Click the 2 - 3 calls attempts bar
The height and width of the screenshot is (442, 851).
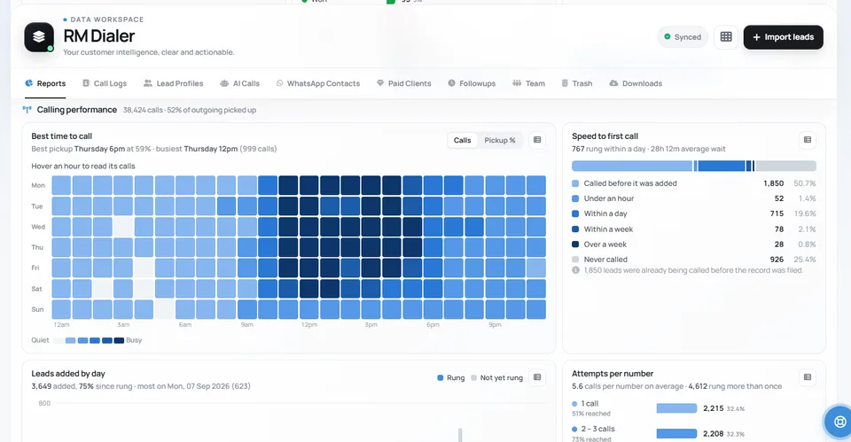[676, 433]
